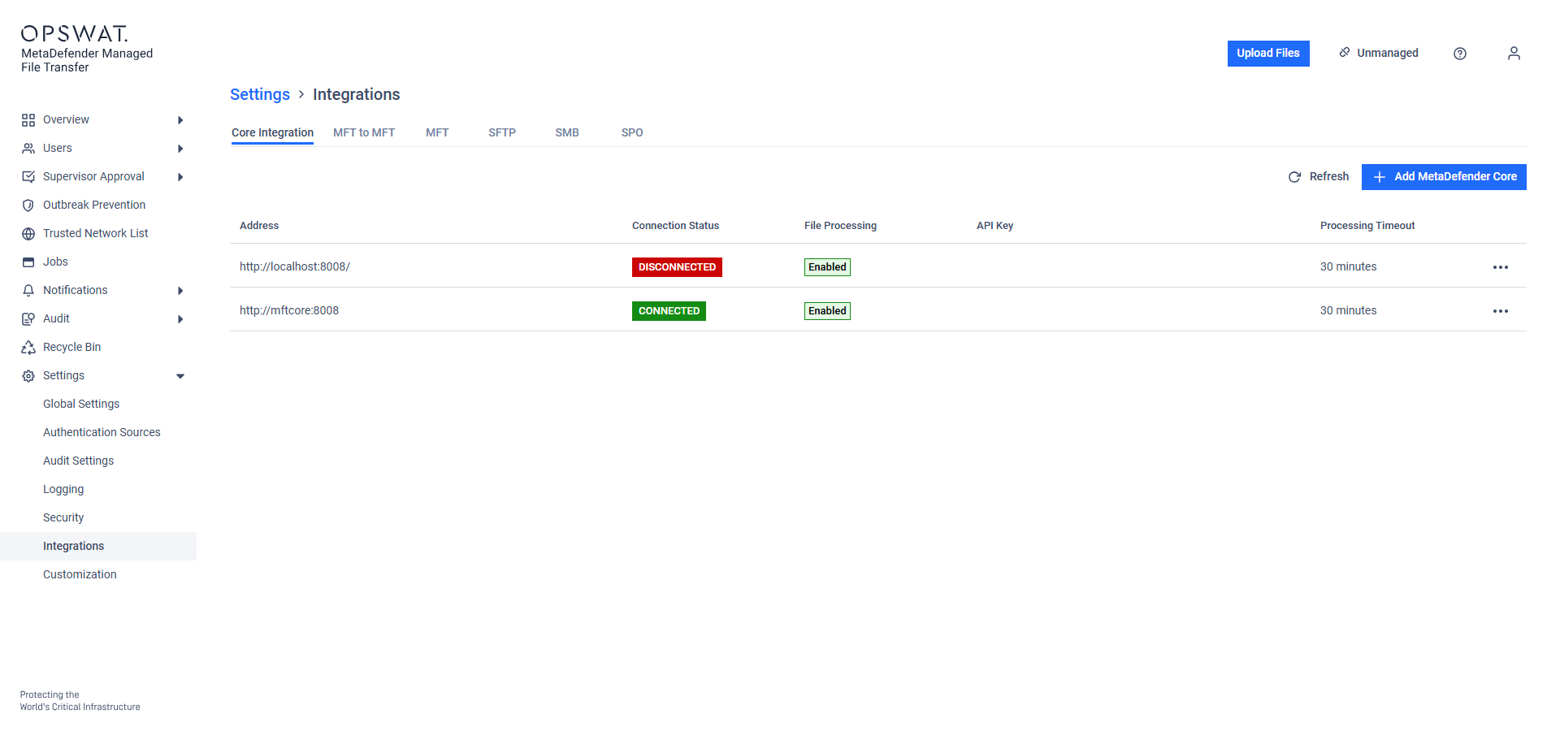Image resolution: width=1560 pixels, height=740 pixels.
Task: Switch to the Core Integration tab
Action: click(272, 132)
